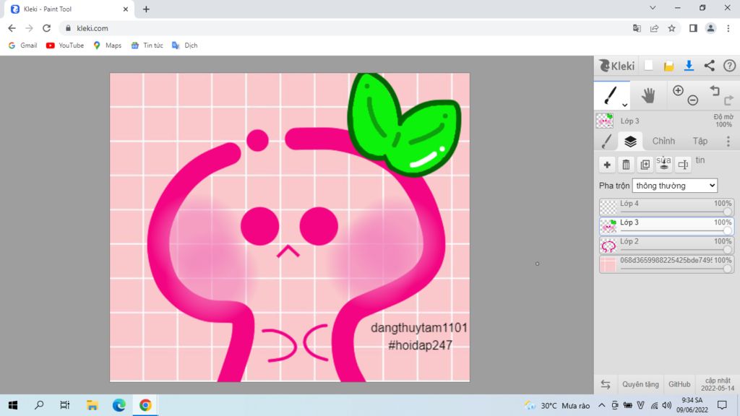740x416 pixels.
Task: Open a new browser tab
Action: point(146,9)
